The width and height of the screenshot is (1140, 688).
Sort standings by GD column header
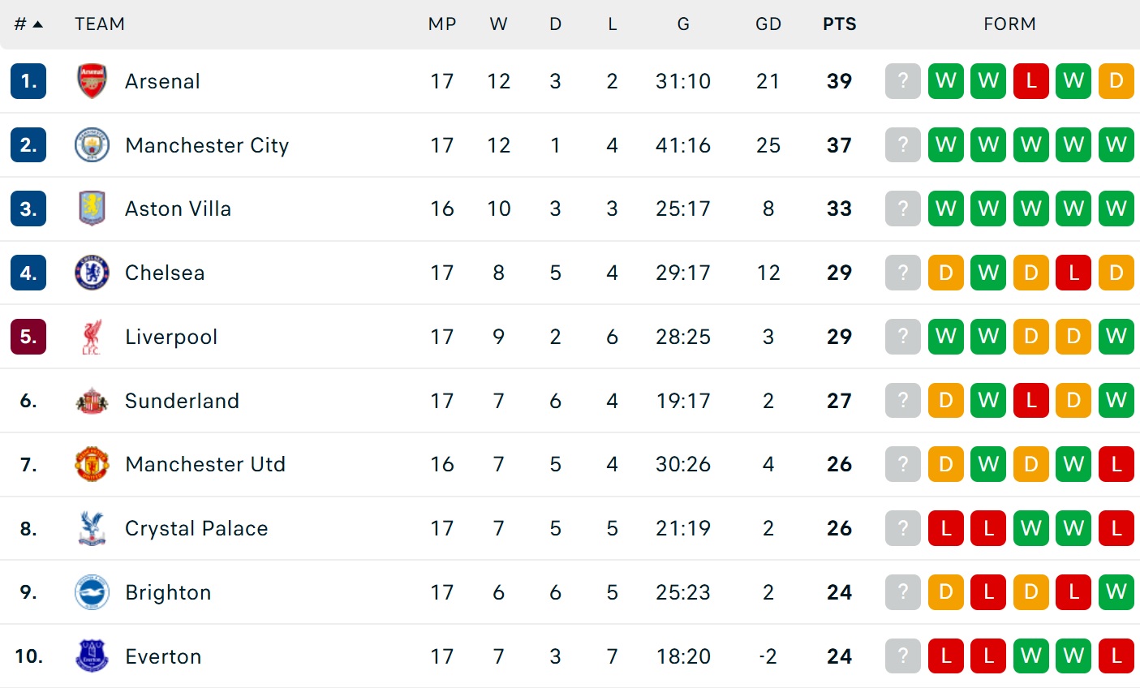tap(768, 24)
